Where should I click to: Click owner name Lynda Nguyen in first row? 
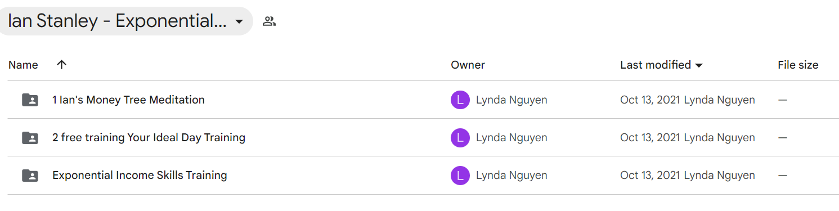pos(512,100)
